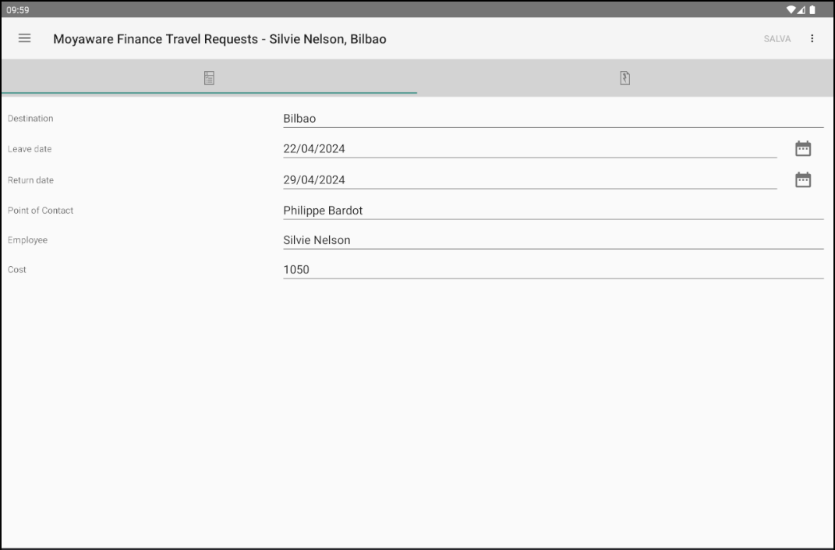
Task: Tap the SALVA button to save
Action: click(x=775, y=39)
